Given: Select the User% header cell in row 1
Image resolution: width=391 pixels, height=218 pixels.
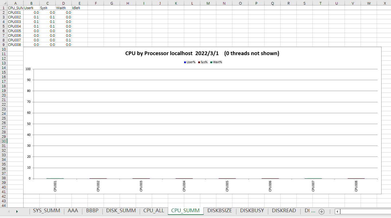Looking at the screenshot, I should point(31,8).
